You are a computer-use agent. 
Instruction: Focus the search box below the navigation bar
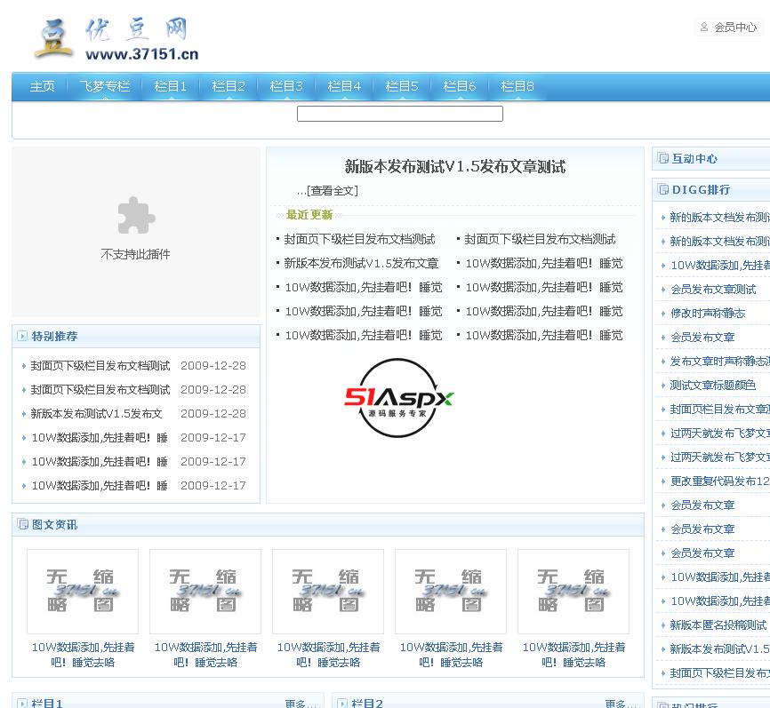tap(399, 114)
